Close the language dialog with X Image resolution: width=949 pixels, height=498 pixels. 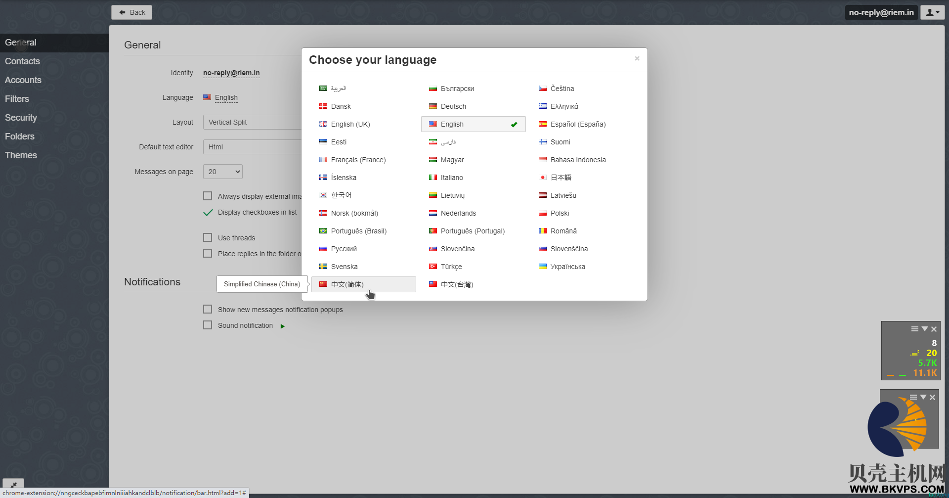coord(637,58)
